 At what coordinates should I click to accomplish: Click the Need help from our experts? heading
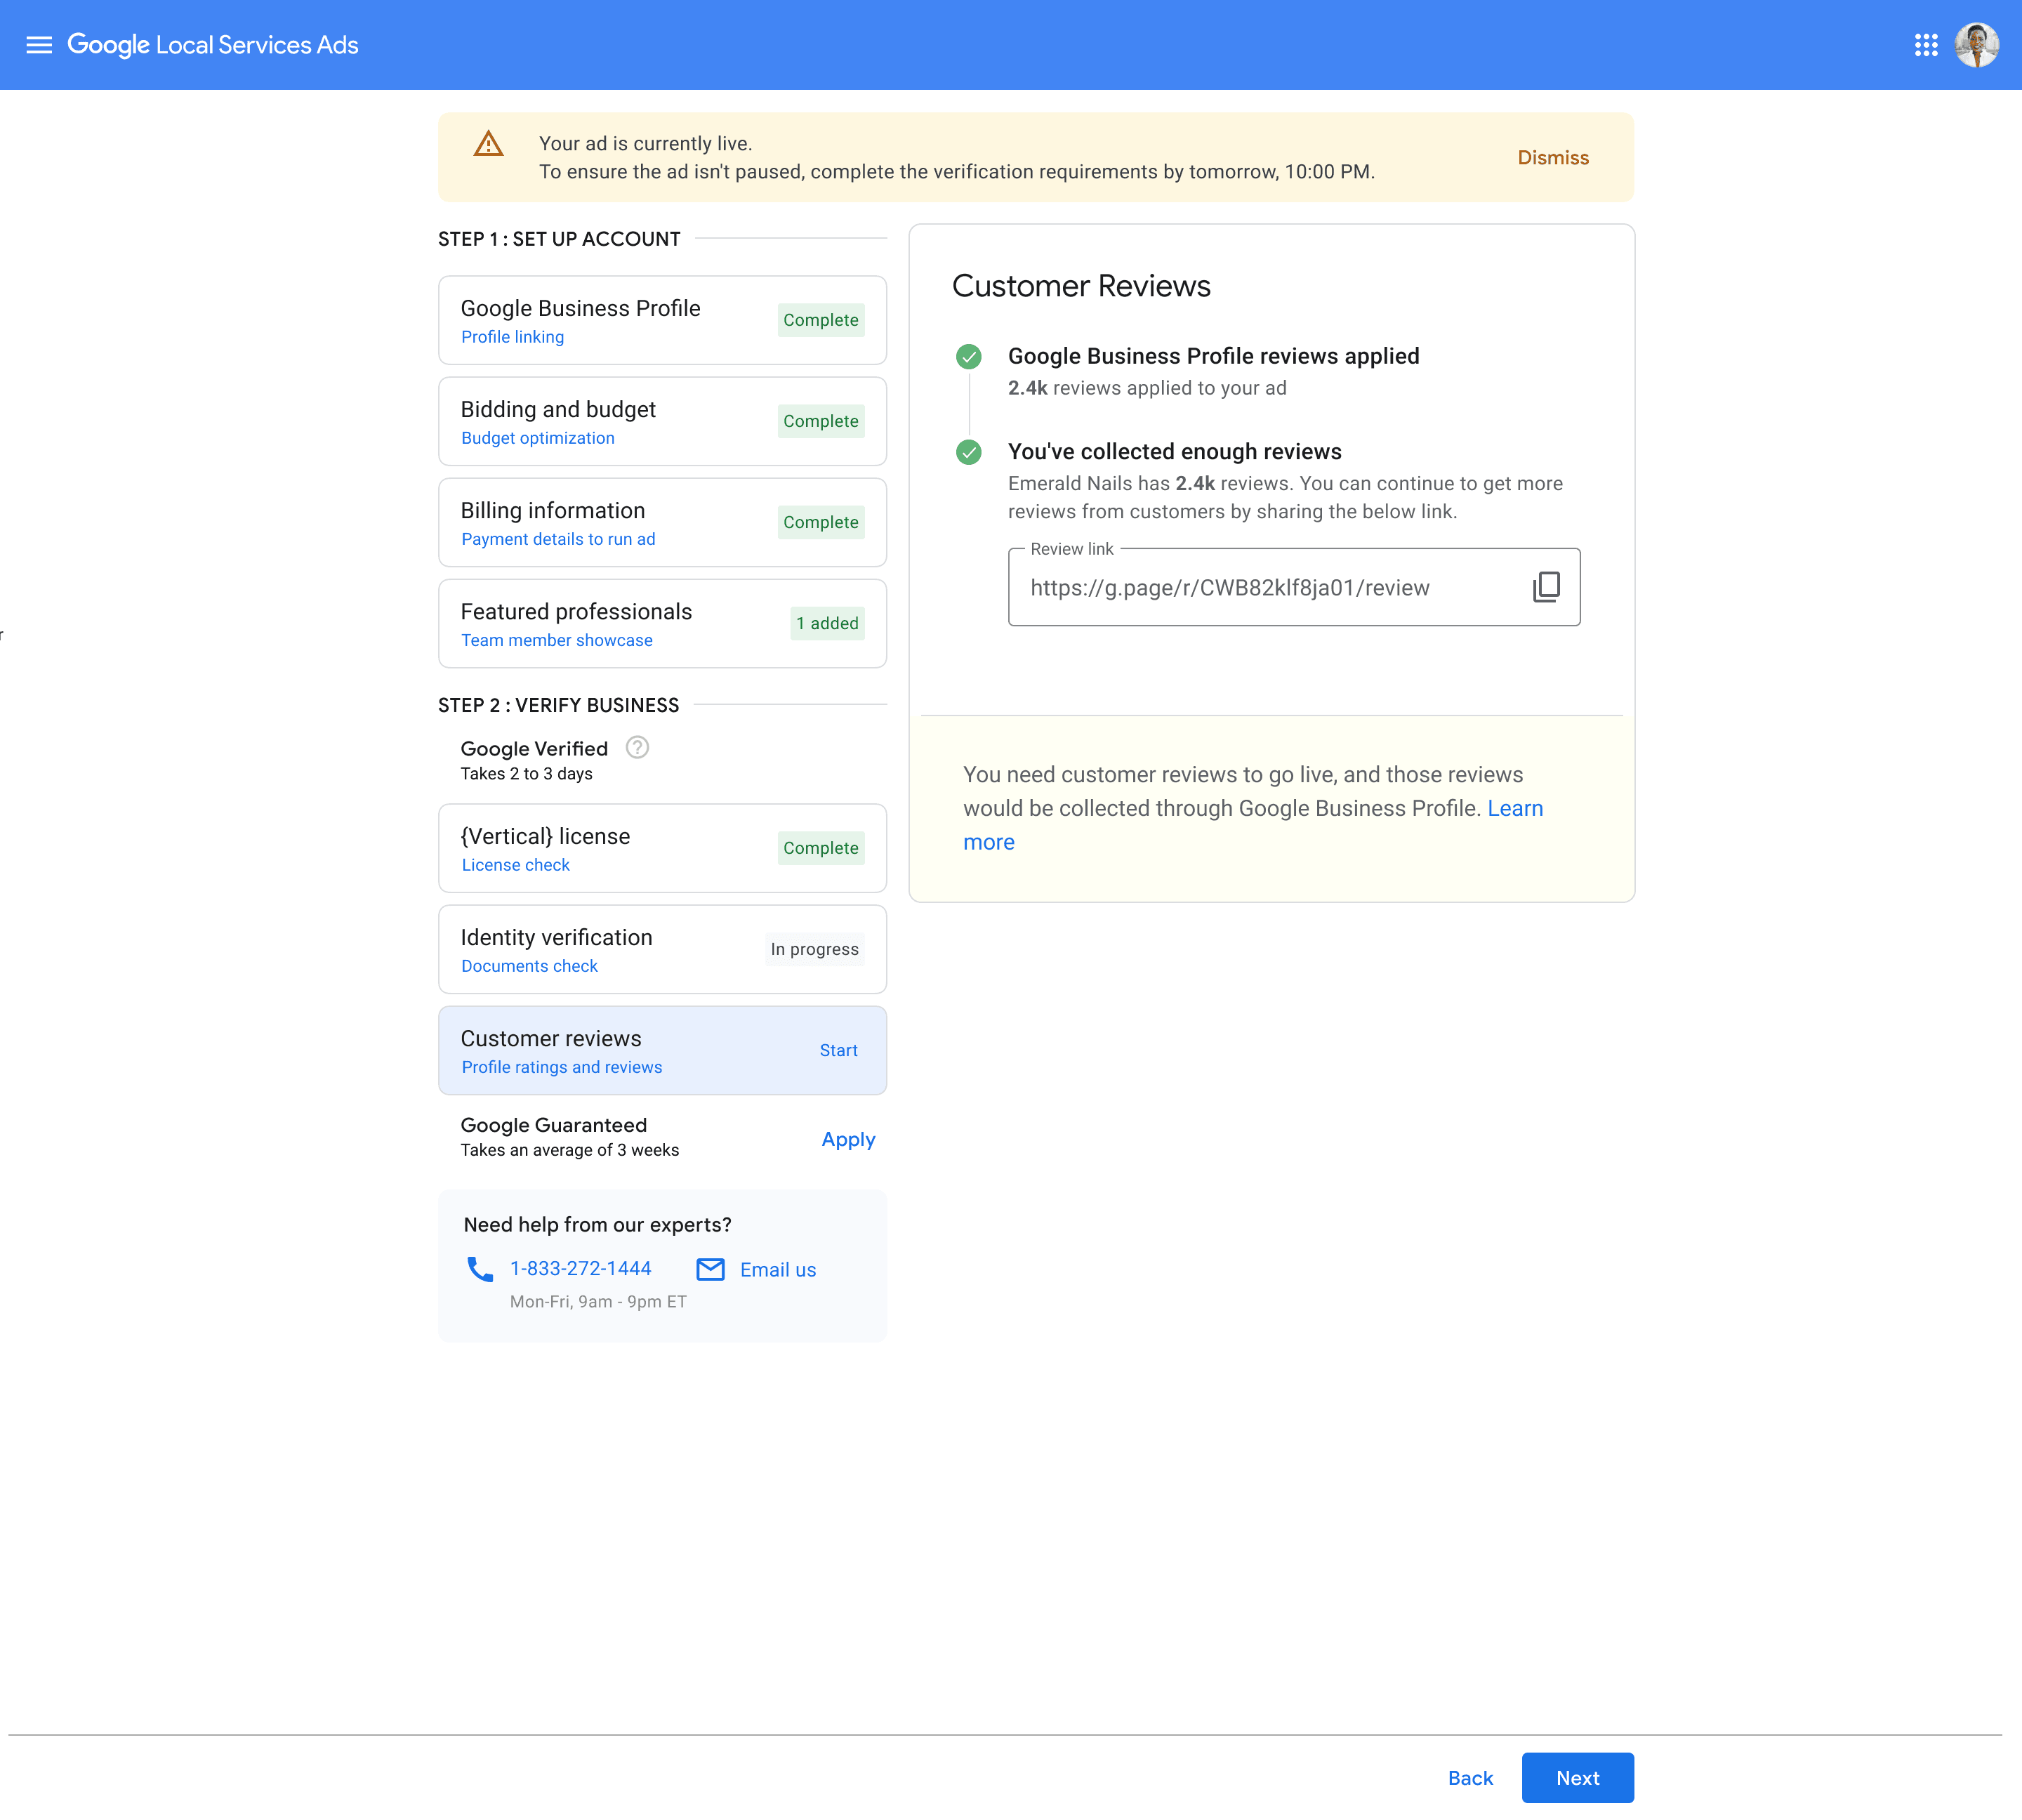(597, 1225)
